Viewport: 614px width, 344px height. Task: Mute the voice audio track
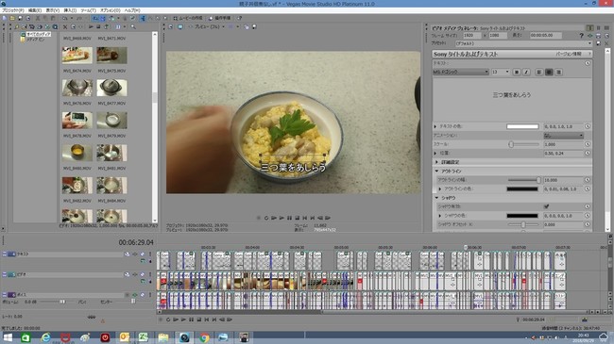coord(142,295)
